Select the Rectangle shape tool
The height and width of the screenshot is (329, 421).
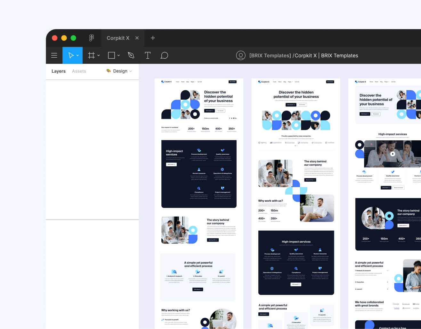pos(111,55)
